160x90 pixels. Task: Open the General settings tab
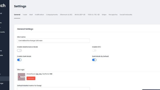tap(17, 15)
